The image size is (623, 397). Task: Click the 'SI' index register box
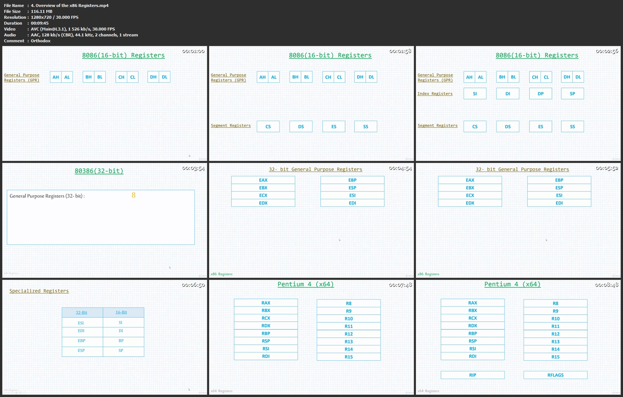[475, 94]
